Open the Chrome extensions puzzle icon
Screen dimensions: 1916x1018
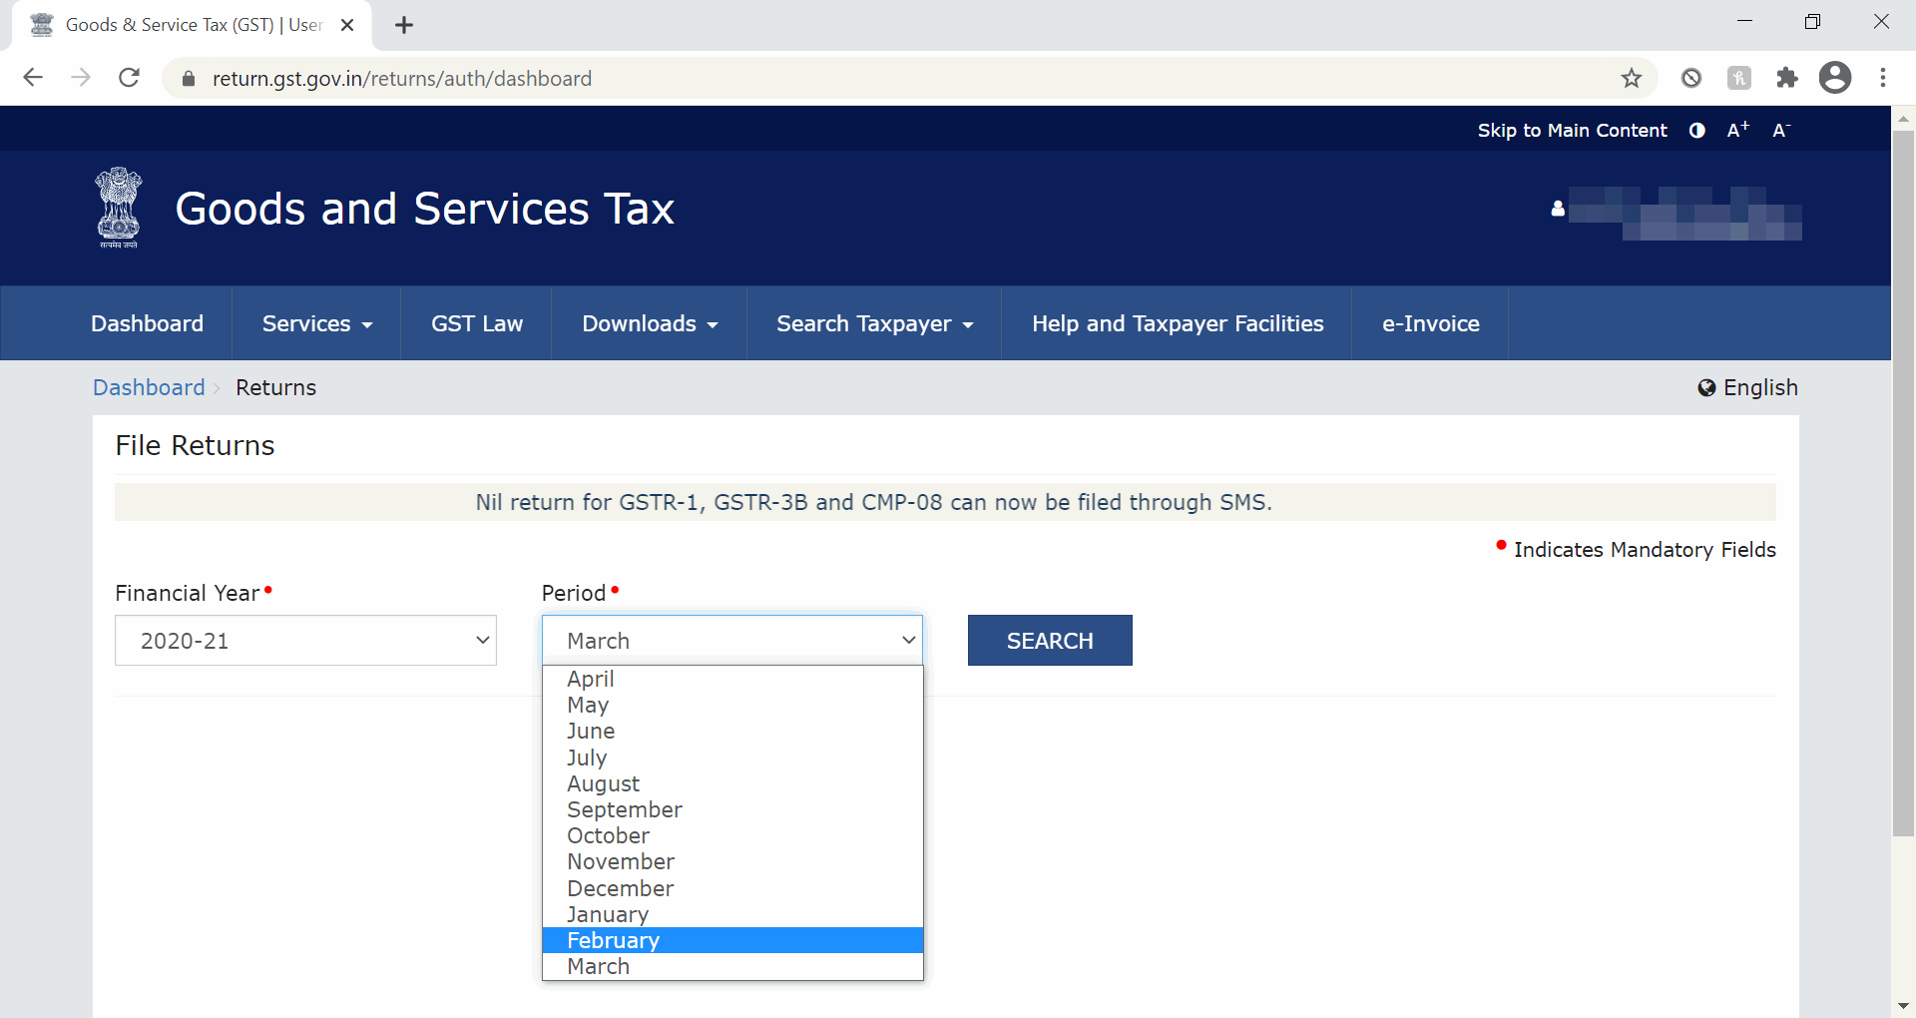[x=1787, y=78]
